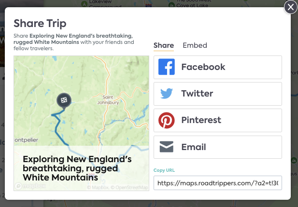Select the Share tab

164,45
